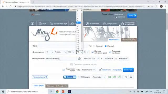Screen dimensions: 168x94
Task: Open the birth month dropdown Январь
Action: tap(60, 52)
